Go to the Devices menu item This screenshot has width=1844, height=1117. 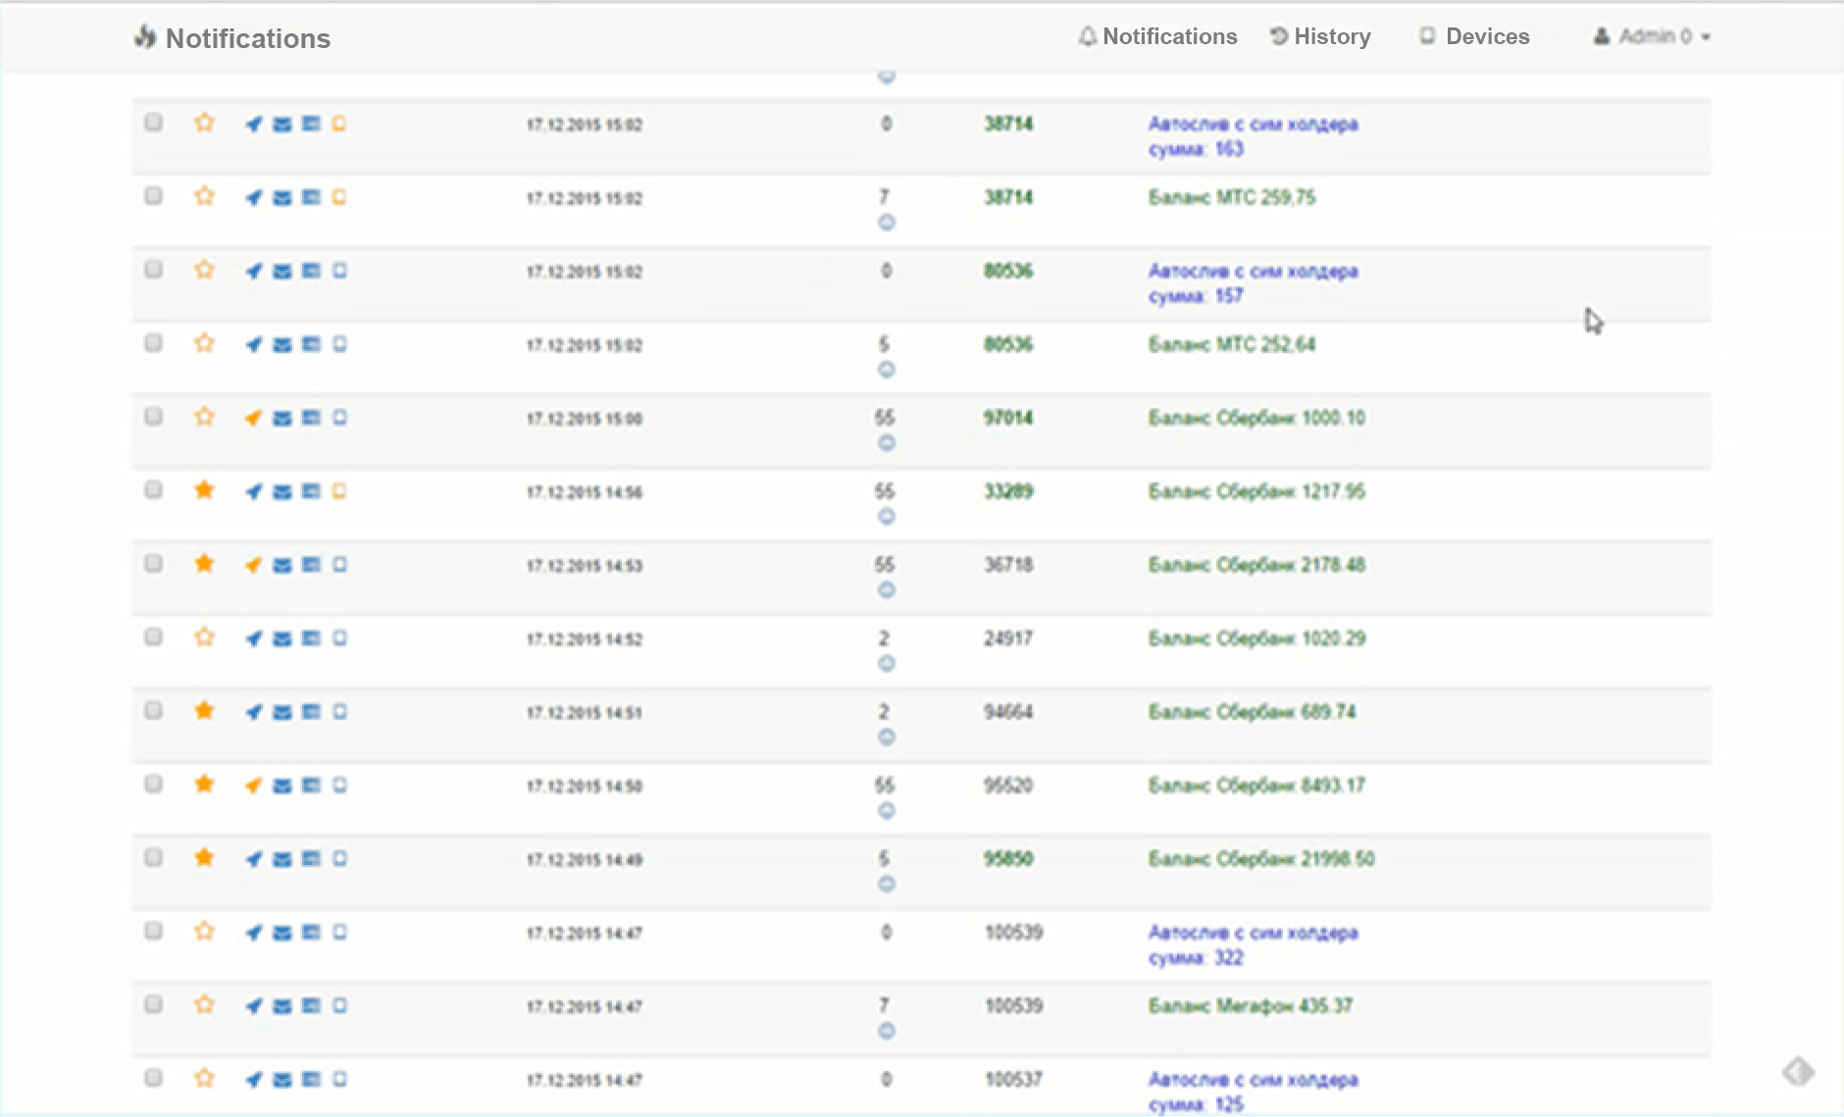(x=1474, y=37)
